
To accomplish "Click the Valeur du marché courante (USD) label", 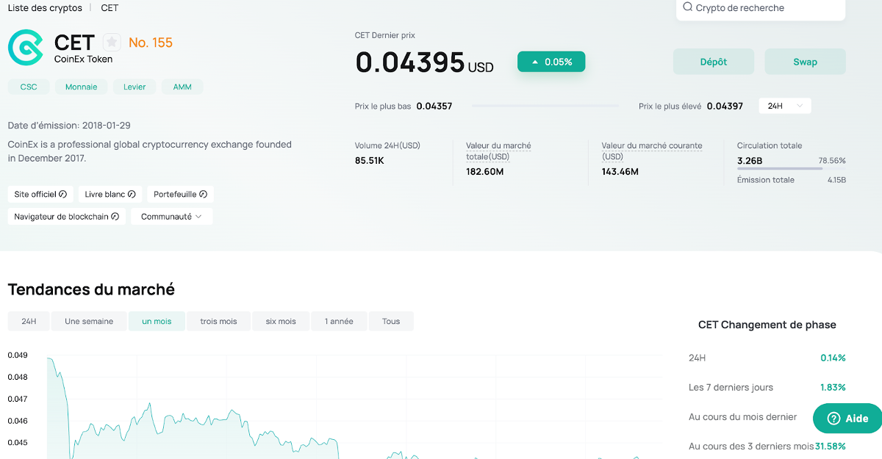I will [652, 151].
